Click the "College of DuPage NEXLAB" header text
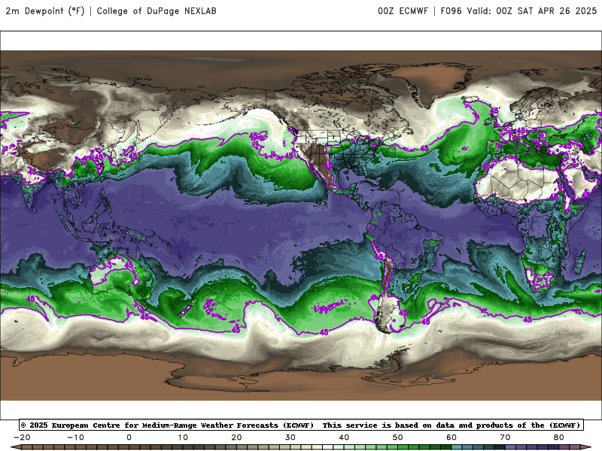The image size is (602, 451). pyautogui.click(x=157, y=11)
